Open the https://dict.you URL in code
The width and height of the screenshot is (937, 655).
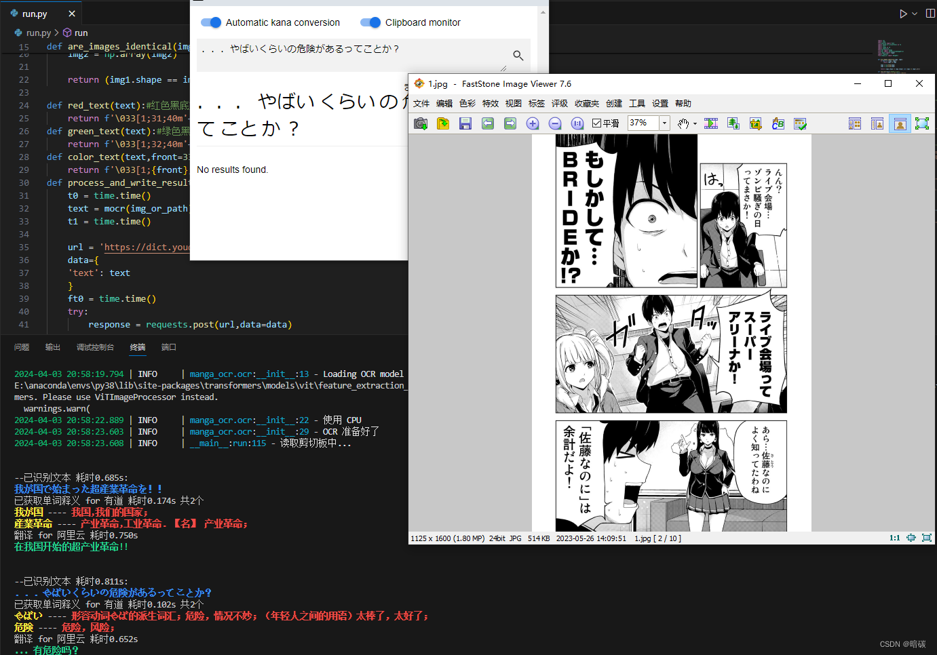[x=147, y=247]
